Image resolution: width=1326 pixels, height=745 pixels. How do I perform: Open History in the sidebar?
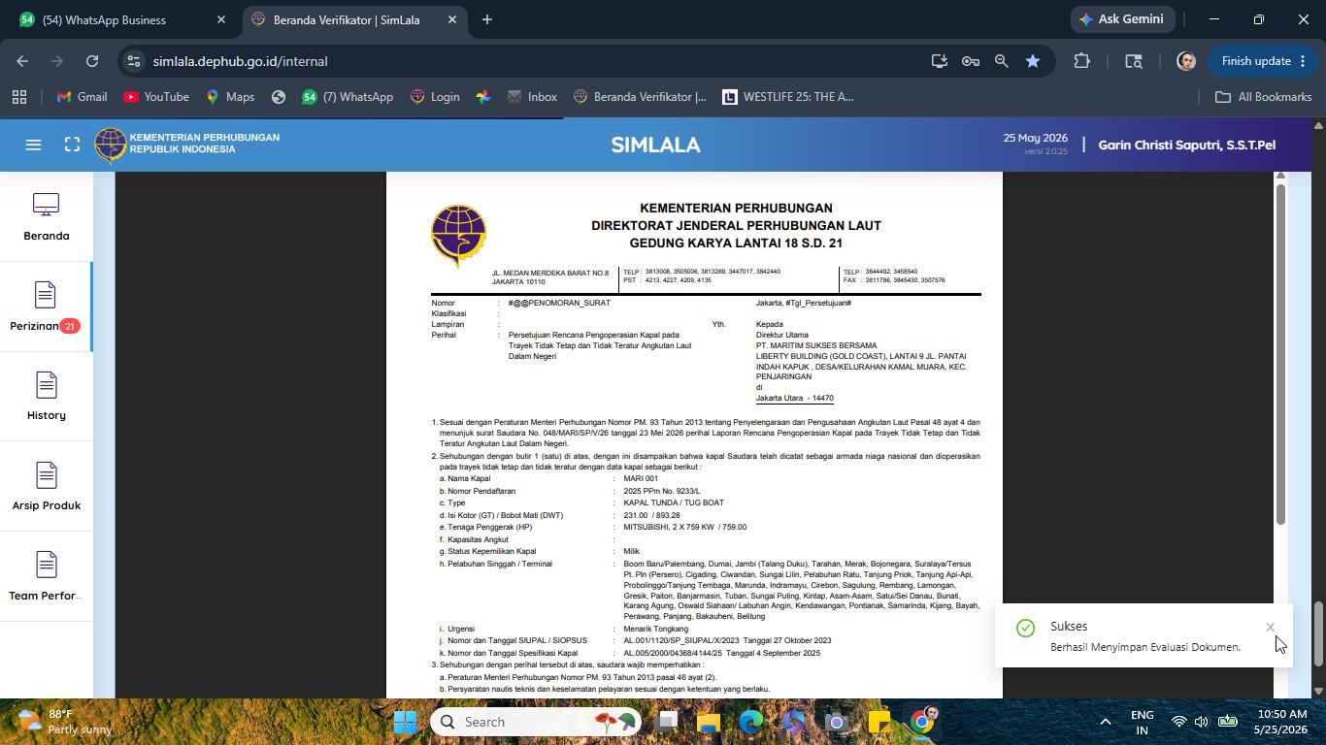[x=47, y=397]
